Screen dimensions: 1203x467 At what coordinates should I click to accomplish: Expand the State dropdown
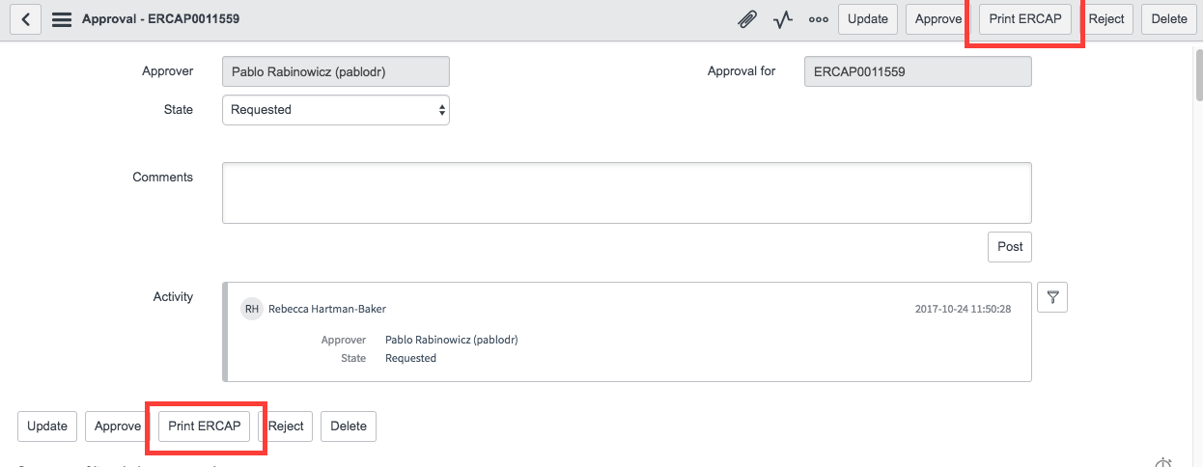click(x=335, y=110)
